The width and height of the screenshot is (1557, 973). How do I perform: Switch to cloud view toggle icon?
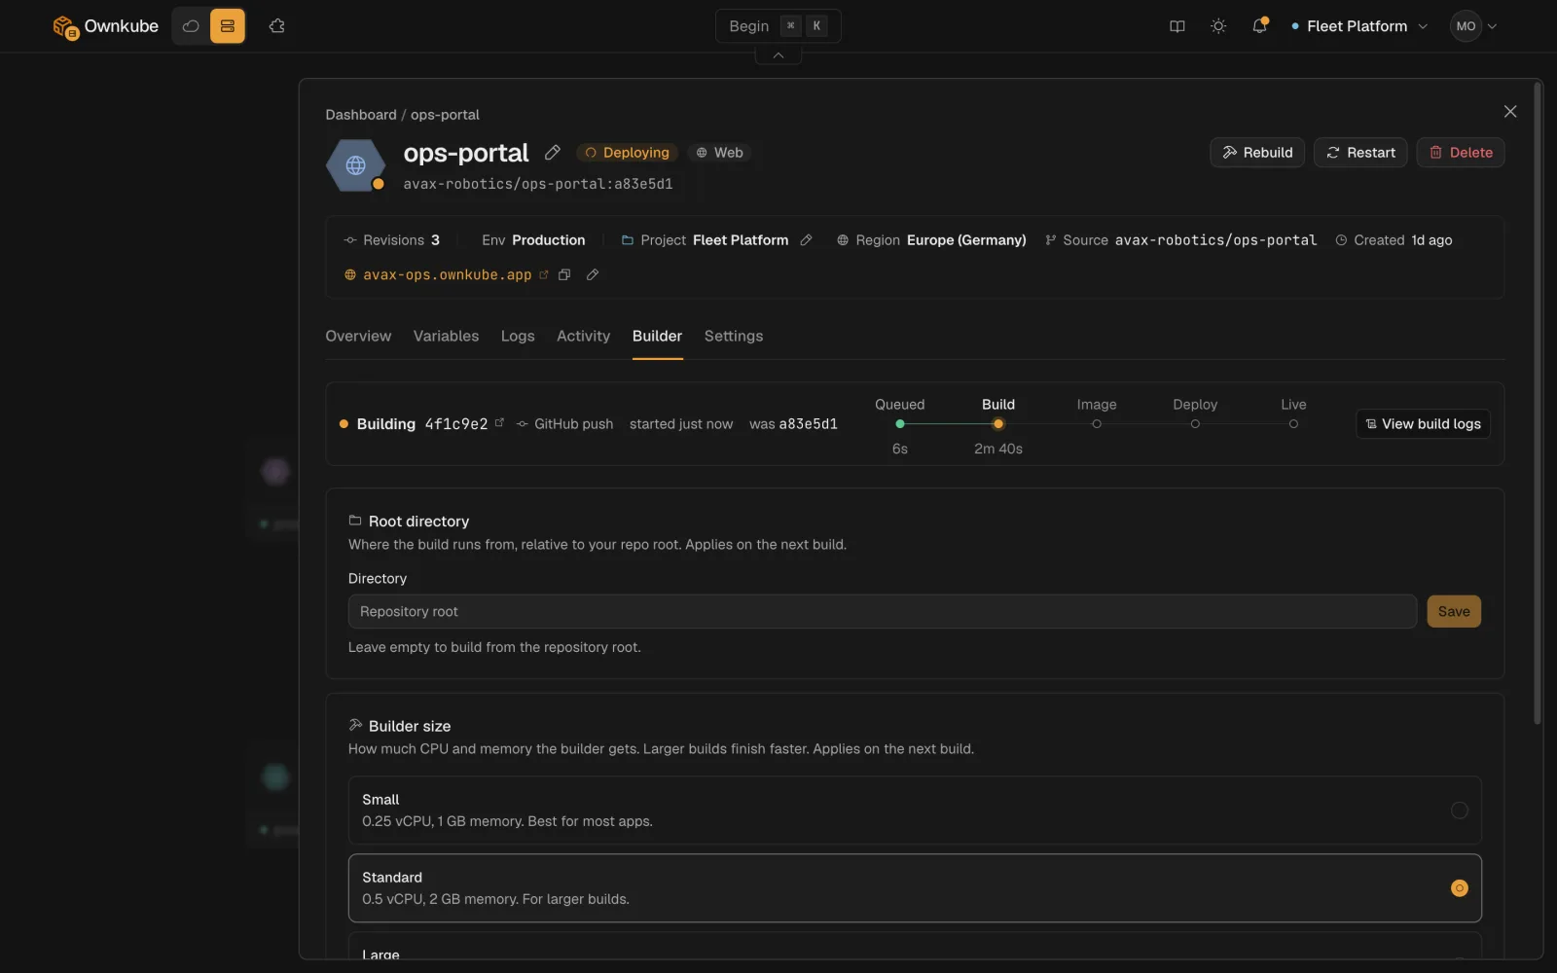tap(191, 26)
